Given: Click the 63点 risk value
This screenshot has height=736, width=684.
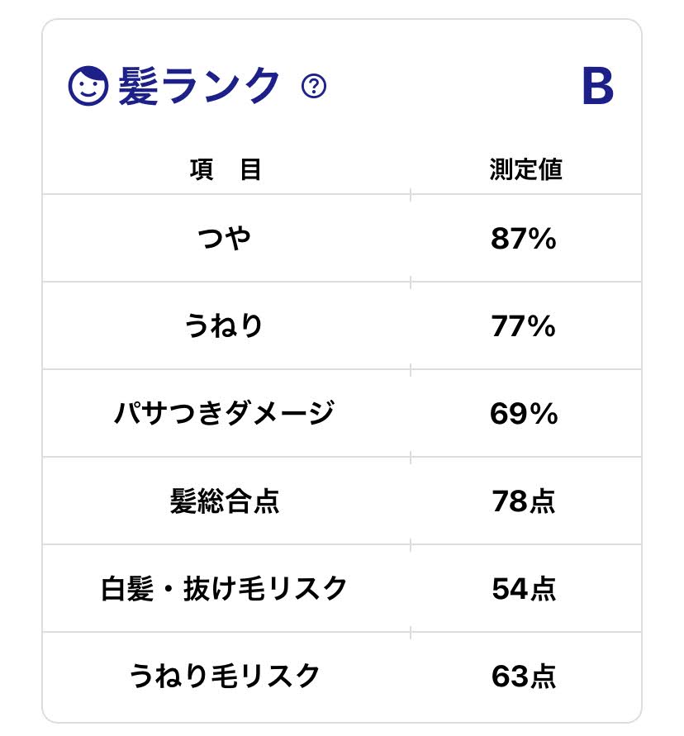Looking at the screenshot, I should [524, 677].
